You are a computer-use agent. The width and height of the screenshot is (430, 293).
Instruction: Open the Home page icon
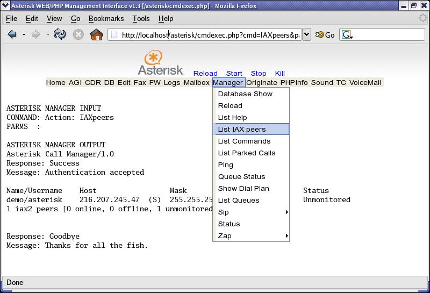[97, 35]
